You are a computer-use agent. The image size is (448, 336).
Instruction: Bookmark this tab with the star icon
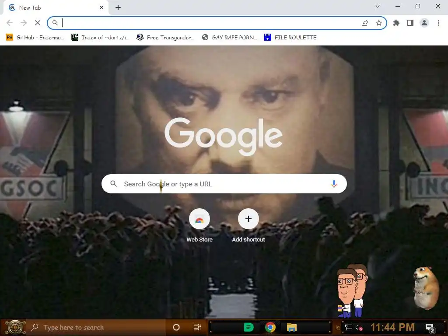click(x=379, y=23)
